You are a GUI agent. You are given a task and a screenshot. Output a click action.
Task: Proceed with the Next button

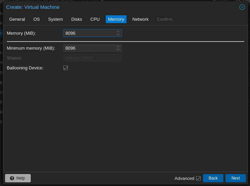(x=236, y=178)
